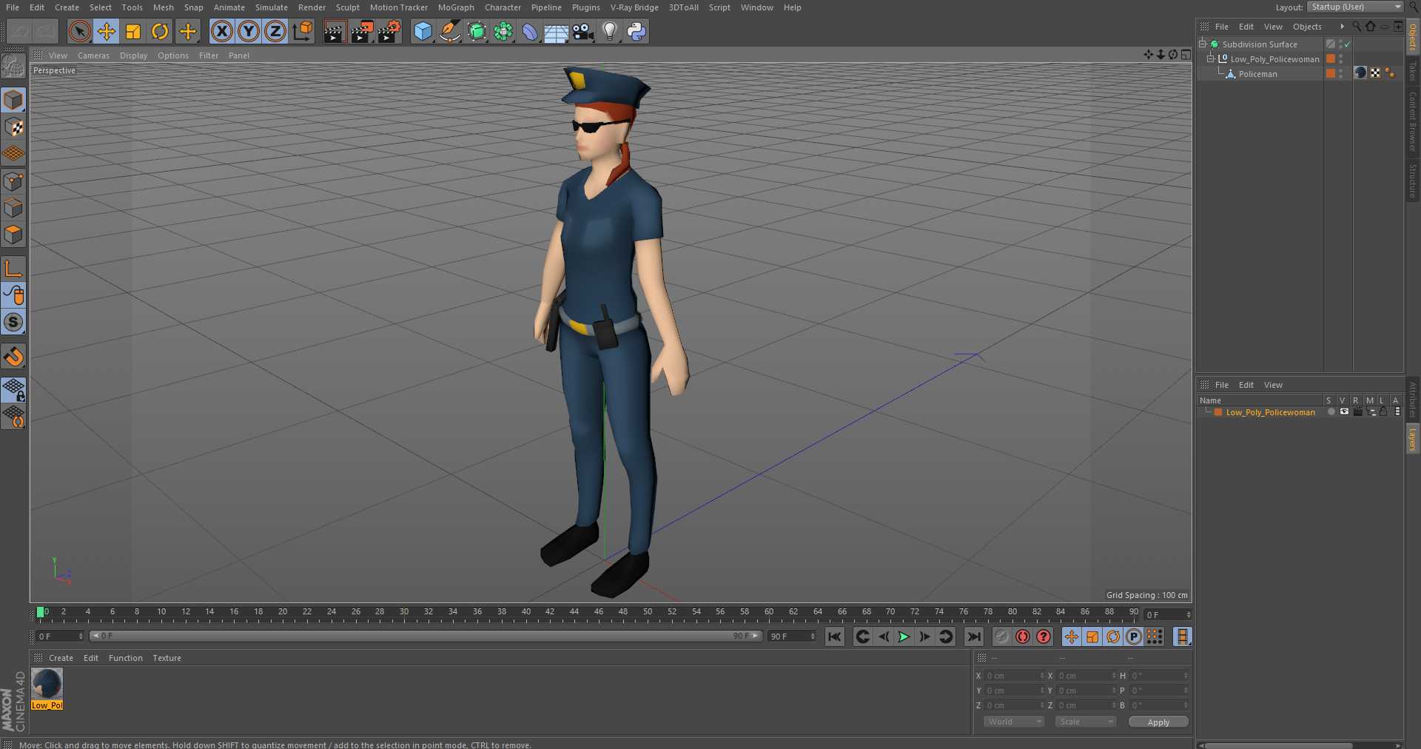Collapse the Low_Poly_Policewoman tree node
The image size is (1421, 749).
click(x=1211, y=59)
